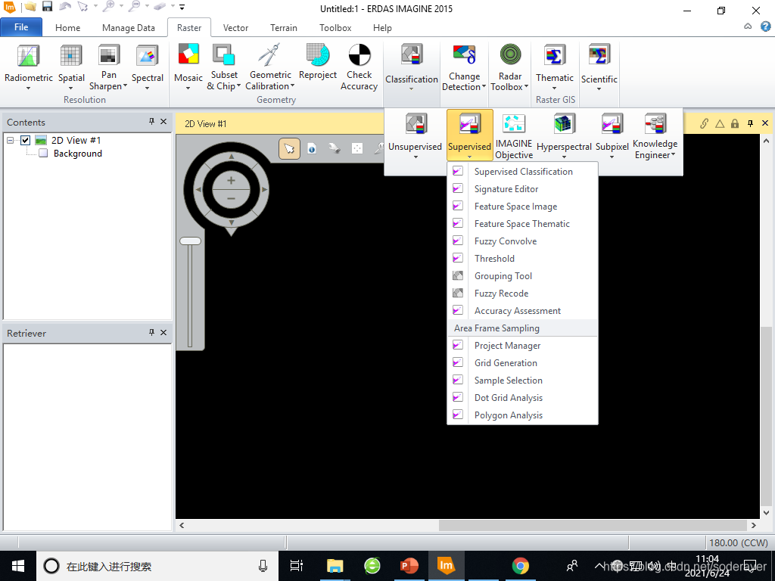Open Signature Editor from menu
This screenshot has width=775, height=581.
(x=522, y=188)
